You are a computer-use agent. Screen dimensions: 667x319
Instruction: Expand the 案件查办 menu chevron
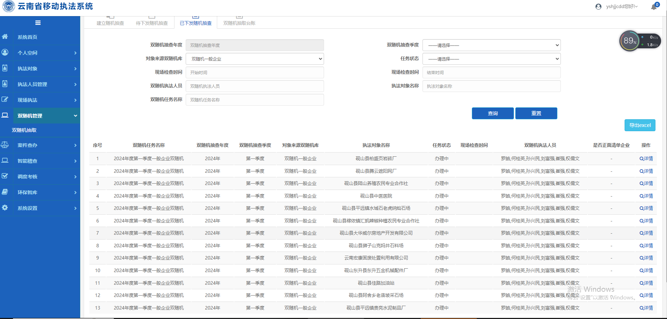click(75, 145)
